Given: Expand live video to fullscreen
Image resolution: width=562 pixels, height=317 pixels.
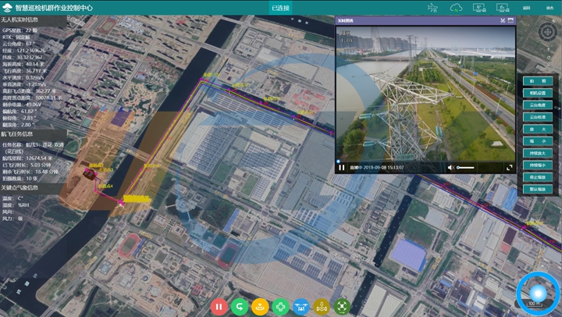Looking at the screenshot, I should click(509, 167).
